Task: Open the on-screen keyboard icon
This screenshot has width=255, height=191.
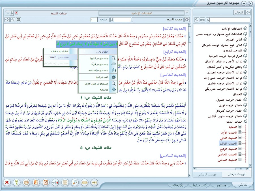Action: (x=202, y=20)
